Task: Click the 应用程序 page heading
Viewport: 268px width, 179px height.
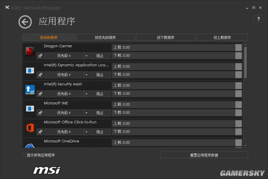Action: 57,21
